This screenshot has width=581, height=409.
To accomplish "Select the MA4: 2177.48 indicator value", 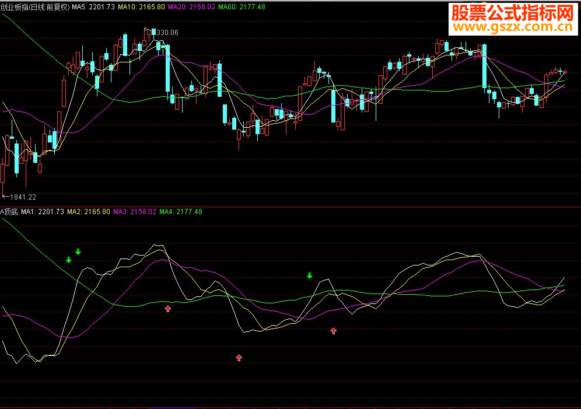I will [181, 212].
